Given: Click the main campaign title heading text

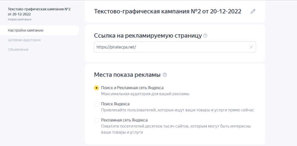Looking at the screenshot, I should (x=168, y=11).
